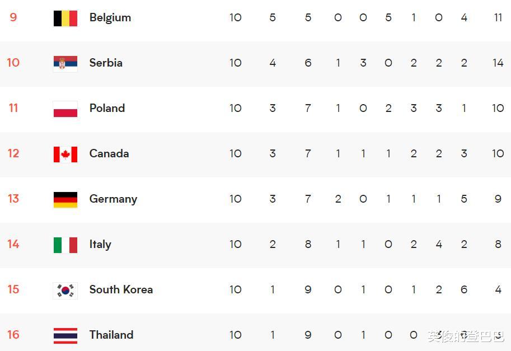
Task: Click the Germany flag icon
Action: (x=65, y=199)
